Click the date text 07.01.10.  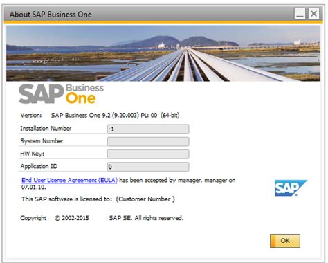tap(33, 187)
